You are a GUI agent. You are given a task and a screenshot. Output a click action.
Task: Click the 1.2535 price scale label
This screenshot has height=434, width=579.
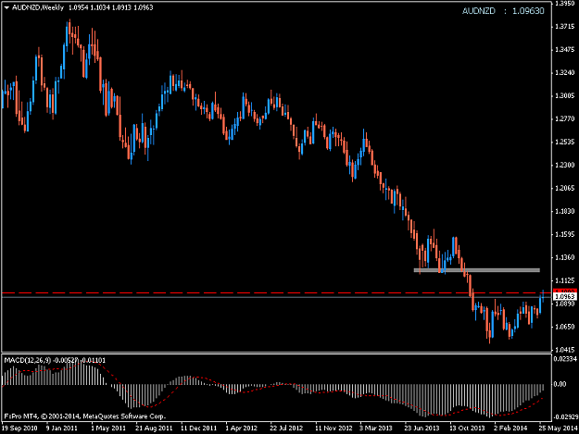[565, 142]
